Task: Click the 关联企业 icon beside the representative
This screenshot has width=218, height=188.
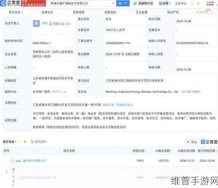Action: [51, 24]
